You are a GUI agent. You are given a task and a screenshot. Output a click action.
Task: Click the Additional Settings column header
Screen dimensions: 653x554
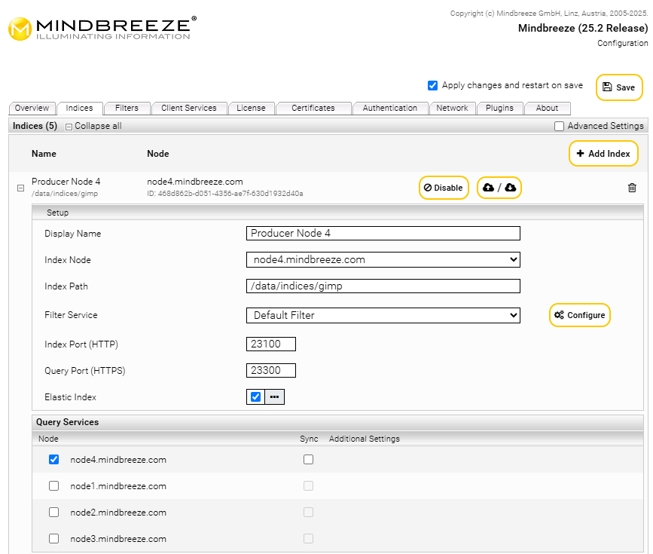click(x=364, y=439)
